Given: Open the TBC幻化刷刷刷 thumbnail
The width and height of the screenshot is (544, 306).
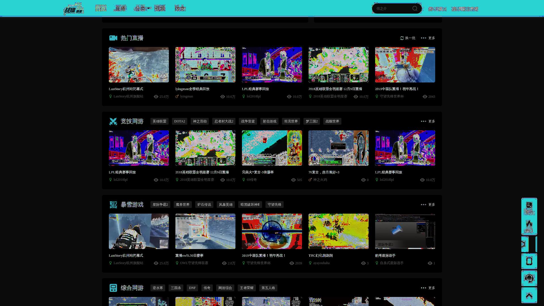Looking at the screenshot, I should [x=339, y=231].
